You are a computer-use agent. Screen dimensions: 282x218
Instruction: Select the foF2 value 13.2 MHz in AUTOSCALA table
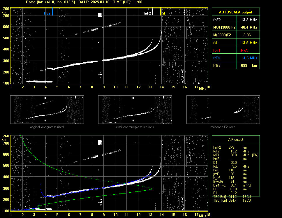coord(249,20)
